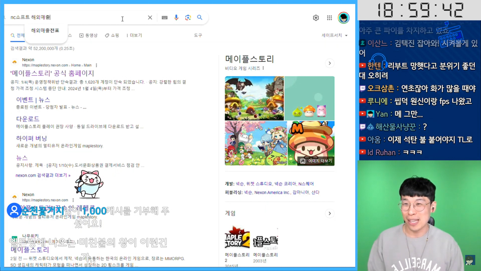Screen dimensions: 481x271
Task: Open the 샨다 publisher link
Action: (x=315, y=192)
